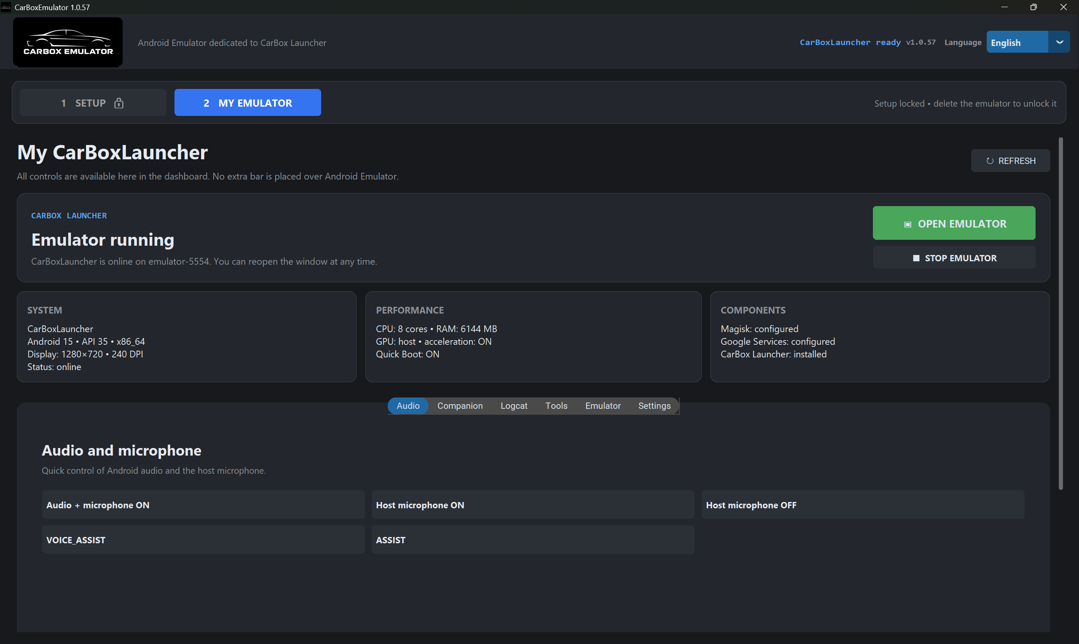The width and height of the screenshot is (1079, 644).
Task: Restore down the CarBoxEmulator window
Action: (x=1034, y=7)
